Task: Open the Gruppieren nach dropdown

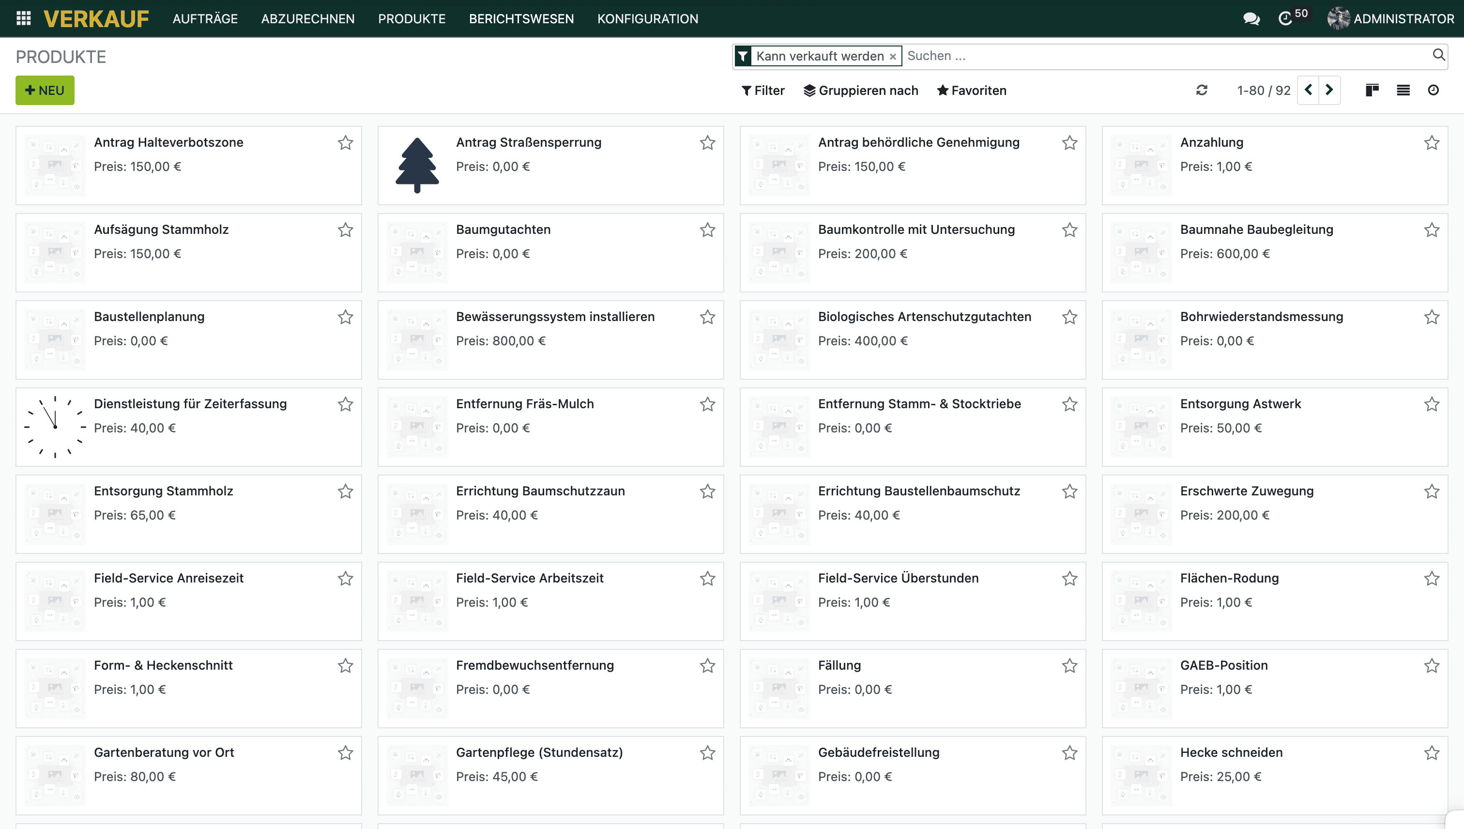Action: [x=861, y=91]
